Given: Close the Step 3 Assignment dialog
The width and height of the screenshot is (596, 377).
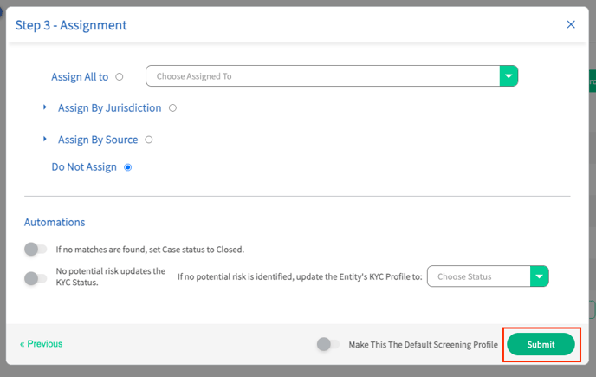Looking at the screenshot, I should pyautogui.click(x=571, y=25).
